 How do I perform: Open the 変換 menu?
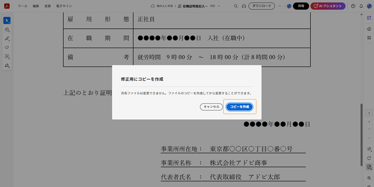[x=47, y=6]
